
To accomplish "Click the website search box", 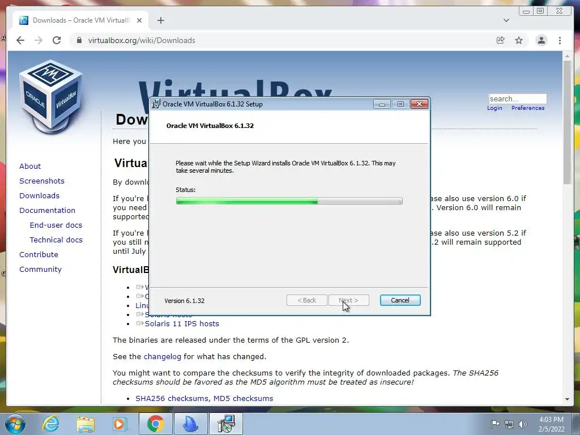I will pos(517,99).
